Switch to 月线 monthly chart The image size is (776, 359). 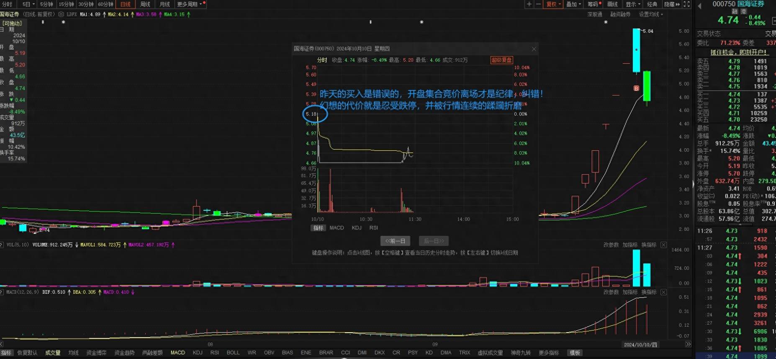click(165, 4)
